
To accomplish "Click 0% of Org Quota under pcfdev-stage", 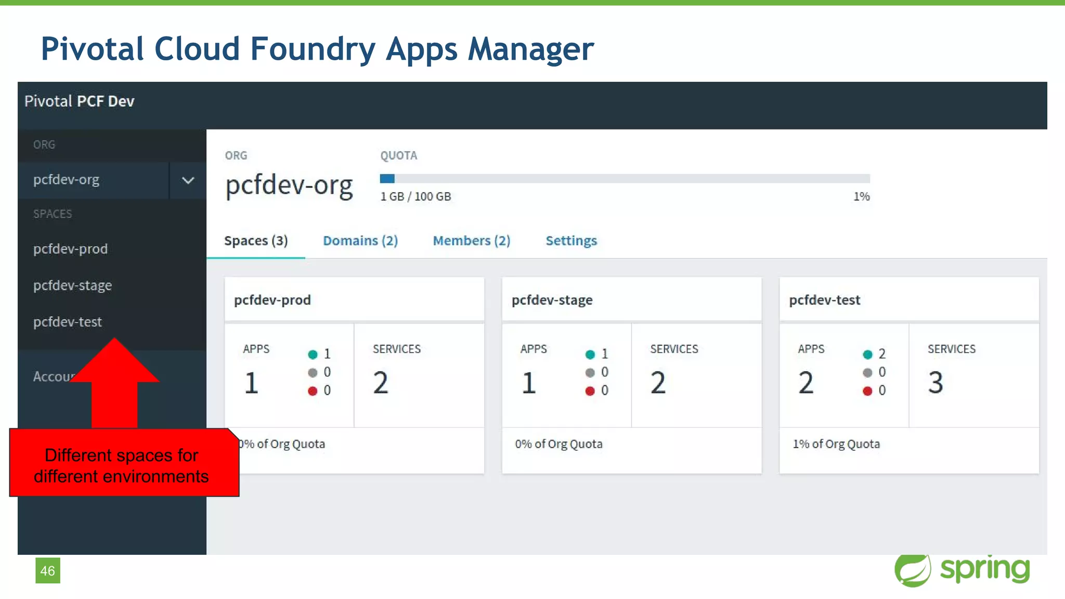I will [559, 444].
